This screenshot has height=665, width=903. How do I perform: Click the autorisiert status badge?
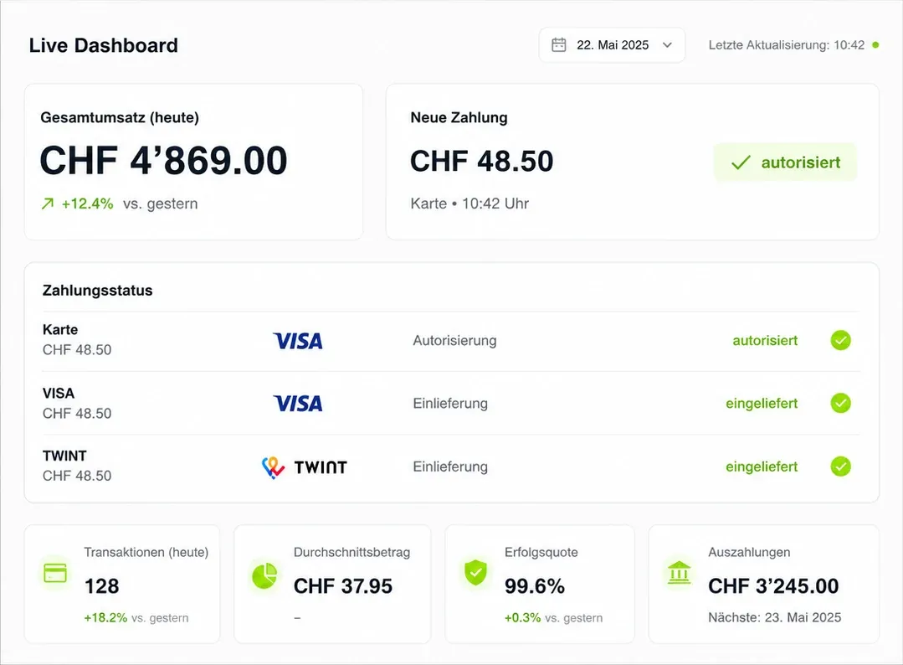(785, 162)
